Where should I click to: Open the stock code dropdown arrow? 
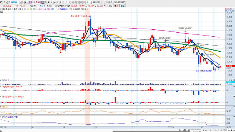(21, 3)
